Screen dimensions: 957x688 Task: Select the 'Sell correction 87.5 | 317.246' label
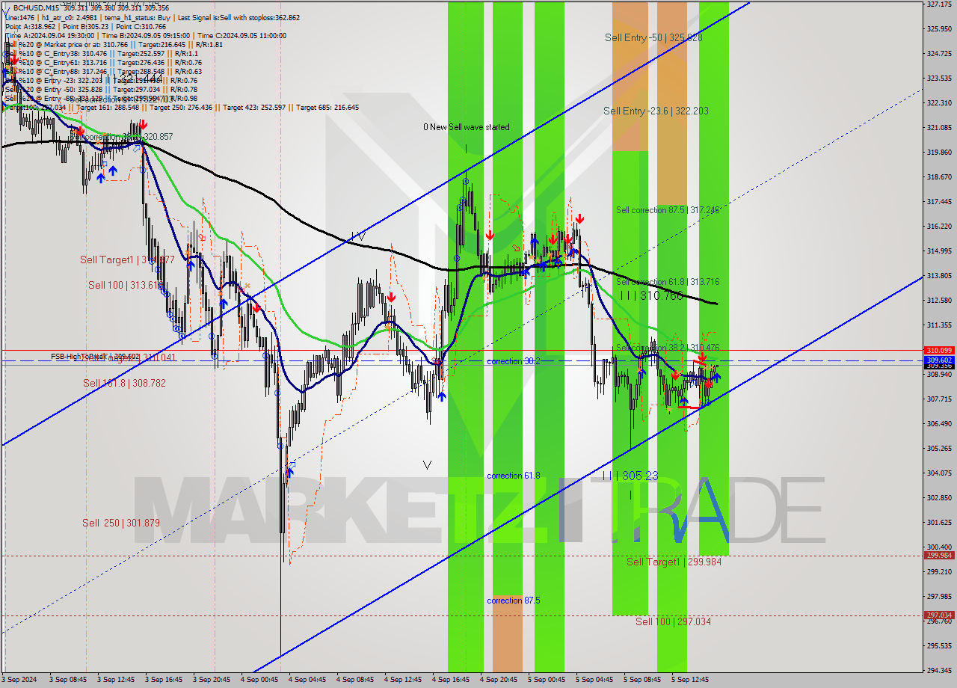click(668, 210)
